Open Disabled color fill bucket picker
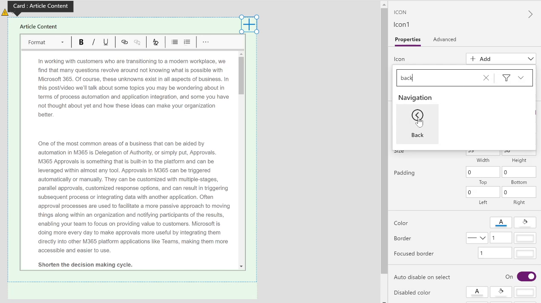 501,292
